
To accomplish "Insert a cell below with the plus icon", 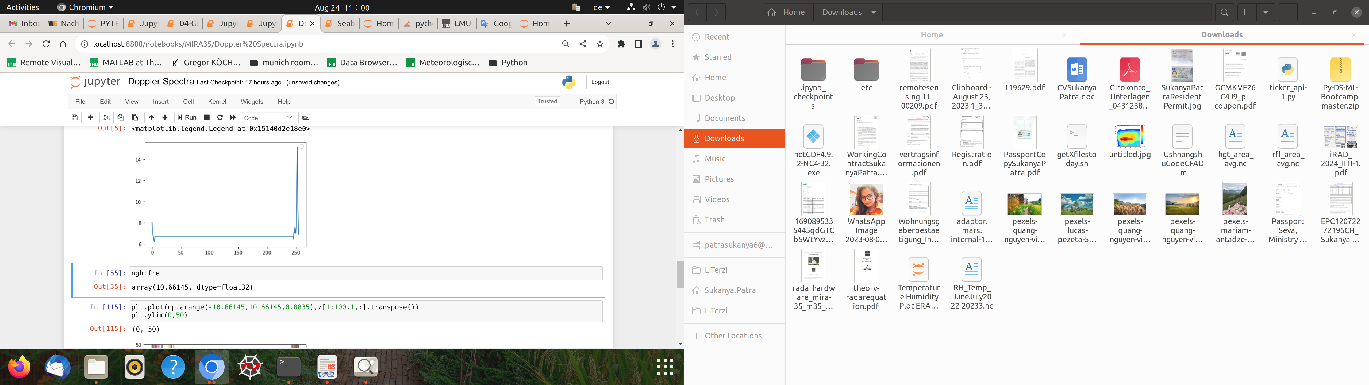I will tap(91, 118).
